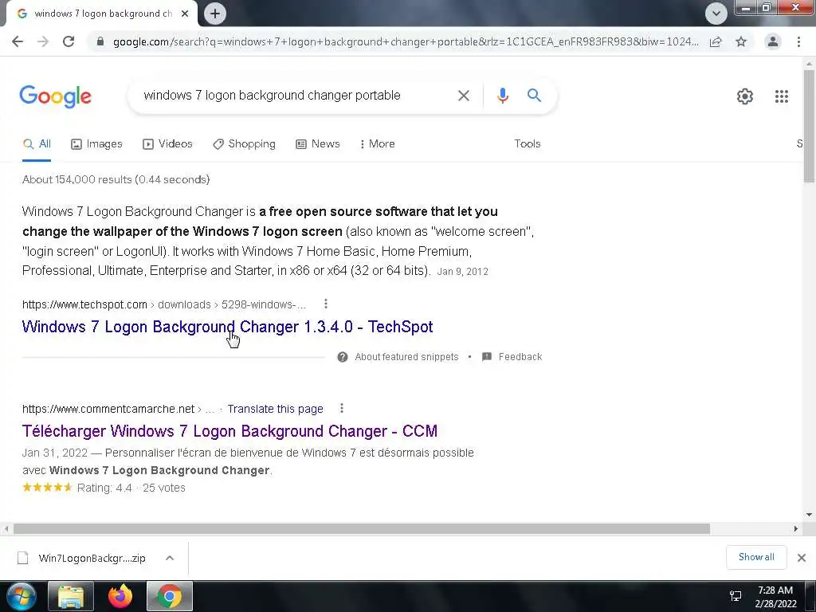
Task: Submit search with the magnifier icon
Action: click(534, 96)
